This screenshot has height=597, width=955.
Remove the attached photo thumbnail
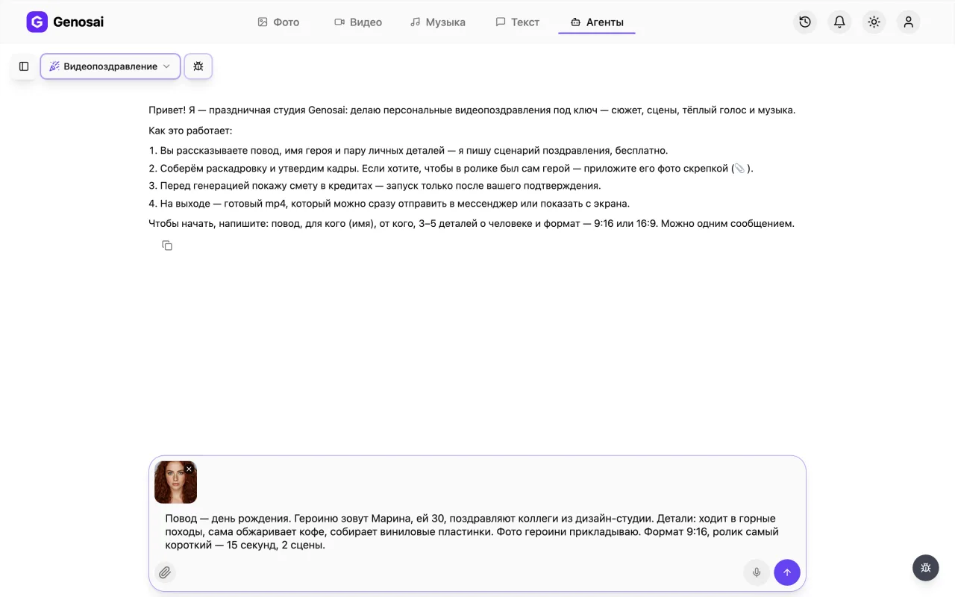[x=190, y=469]
